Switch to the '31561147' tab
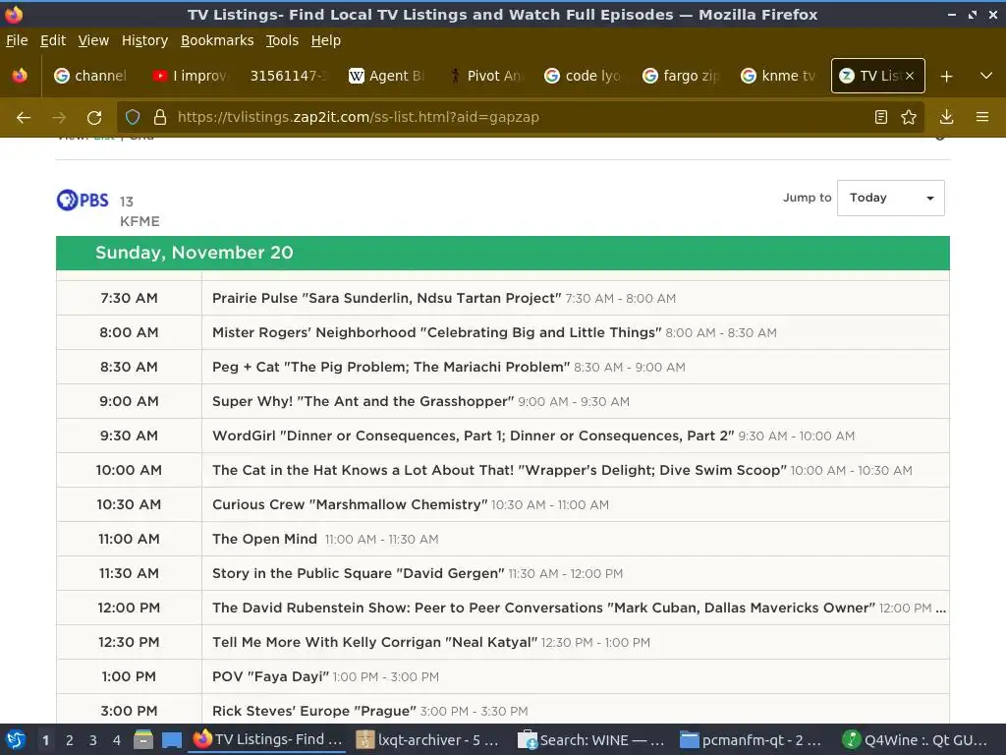 click(x=289, y=76)
